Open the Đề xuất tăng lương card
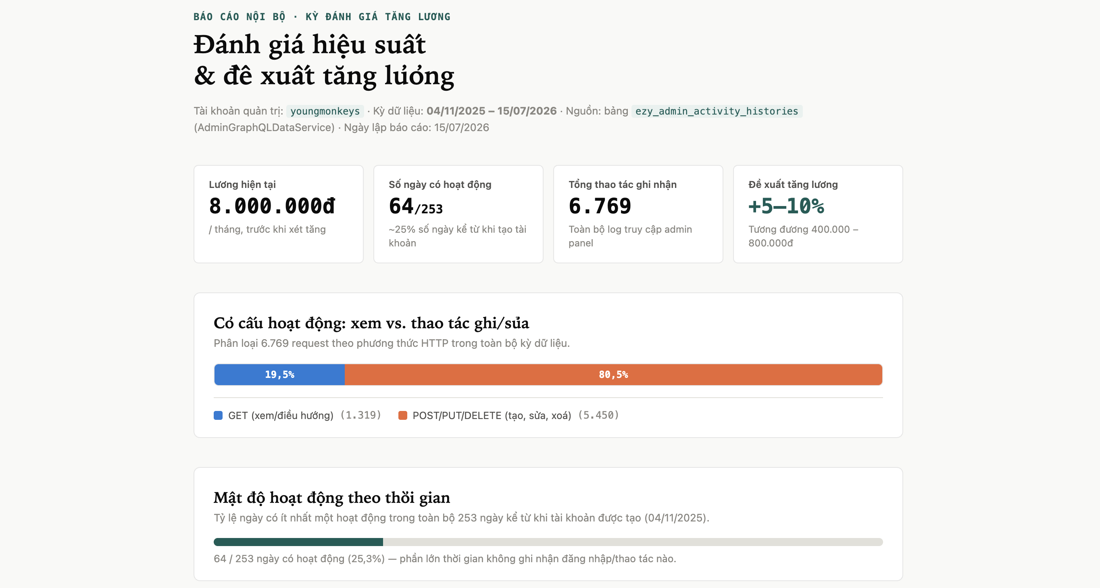Image resolution: width=1100 pixels, height=588 pixels. (x=818, y=214)
